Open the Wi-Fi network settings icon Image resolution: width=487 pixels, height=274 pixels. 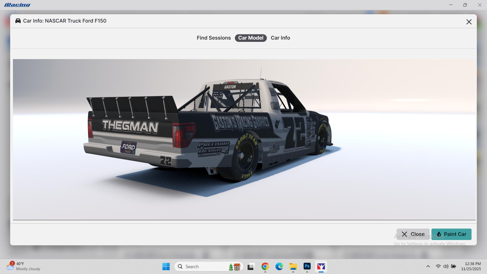pos(438,266)
